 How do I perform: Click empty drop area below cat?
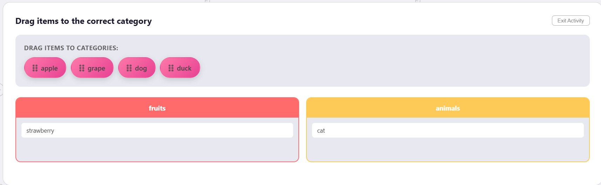[x=448, y=149]
